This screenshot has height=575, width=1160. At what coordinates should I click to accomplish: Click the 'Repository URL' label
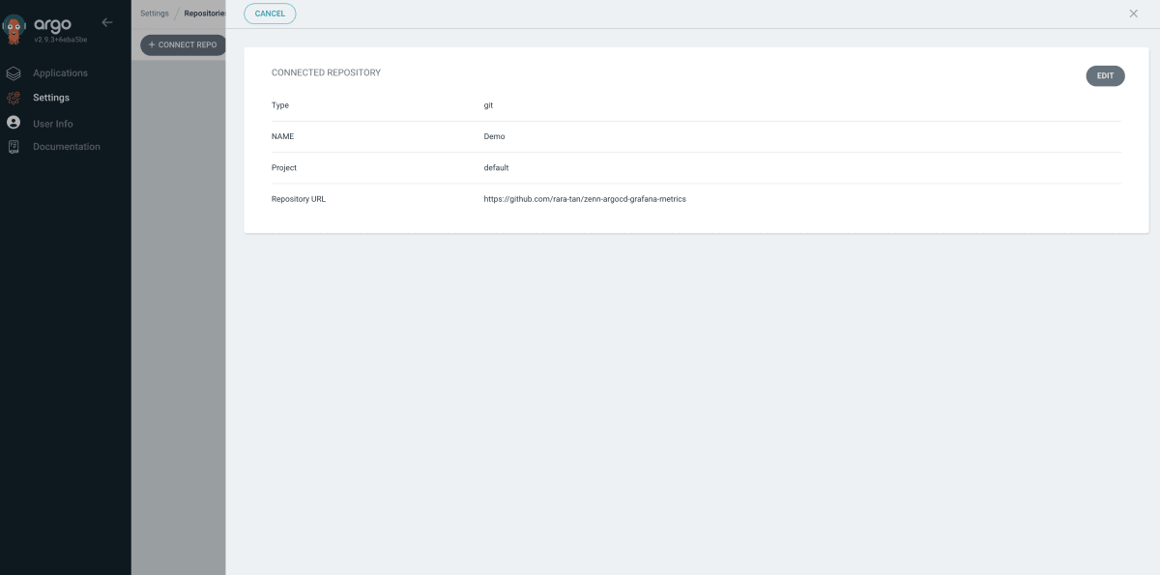pos(299,199)
